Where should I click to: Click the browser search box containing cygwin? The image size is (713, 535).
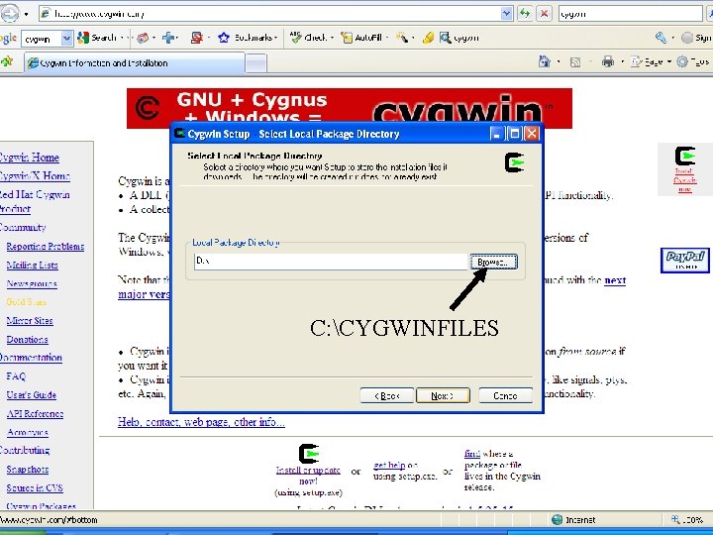[x=630, y=14]
